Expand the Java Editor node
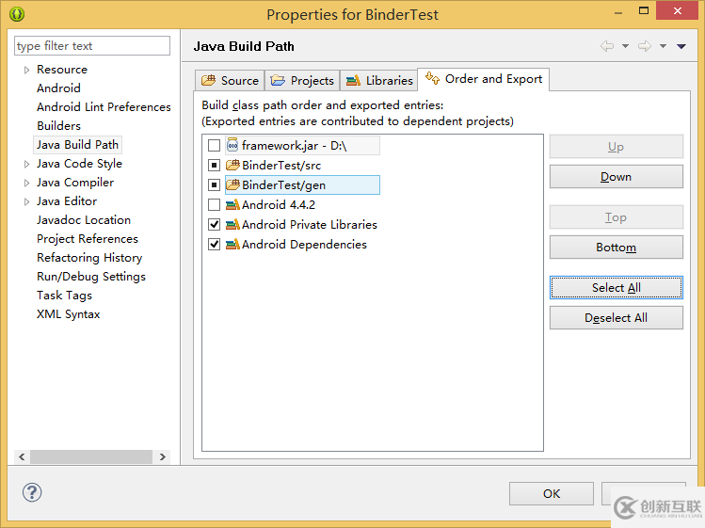705x528 pixels. pos(26,202)
